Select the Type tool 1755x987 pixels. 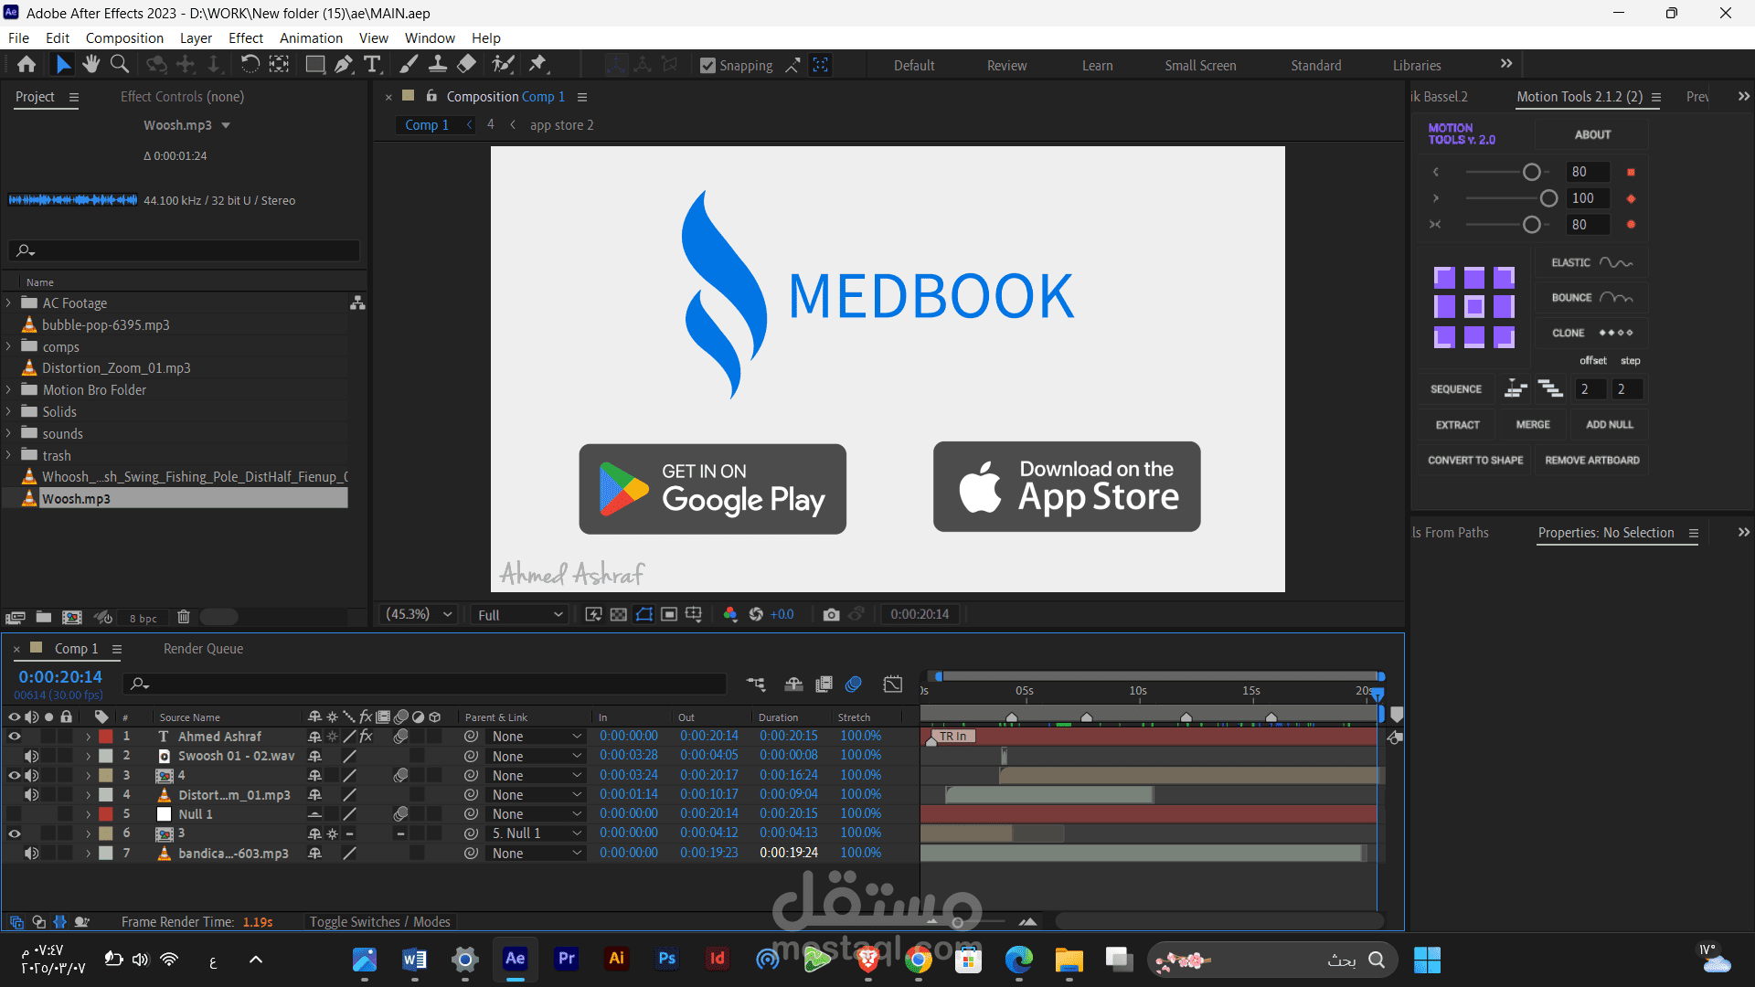point(372,64)
